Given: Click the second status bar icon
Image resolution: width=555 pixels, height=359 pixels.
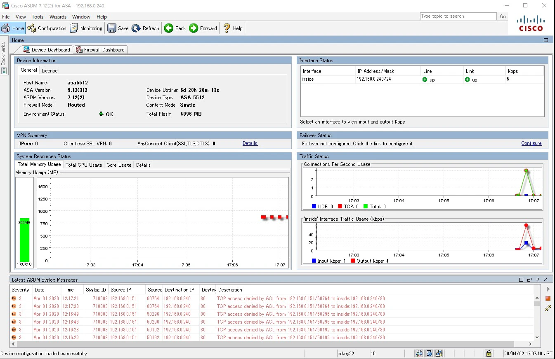Looking at the screenshot, I should 429,353.
